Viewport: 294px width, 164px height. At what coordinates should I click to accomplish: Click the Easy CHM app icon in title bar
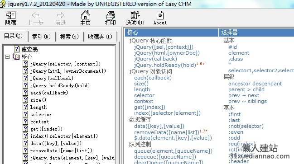click(x=3, y=4)
